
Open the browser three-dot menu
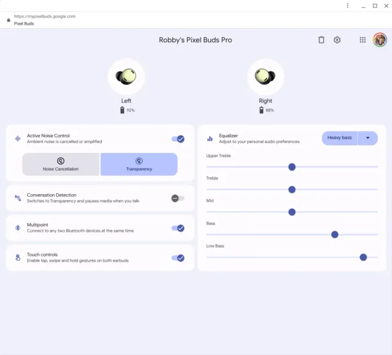coord(348,5)
